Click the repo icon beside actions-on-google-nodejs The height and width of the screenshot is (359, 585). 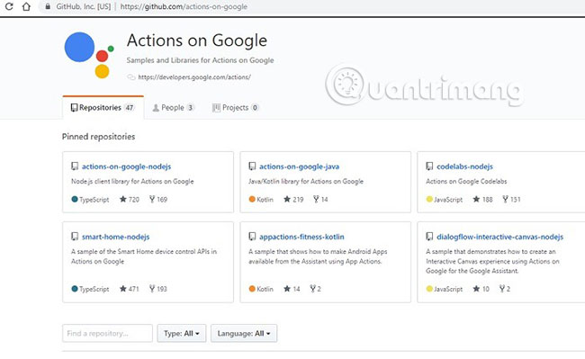click(x=75, y=166)
